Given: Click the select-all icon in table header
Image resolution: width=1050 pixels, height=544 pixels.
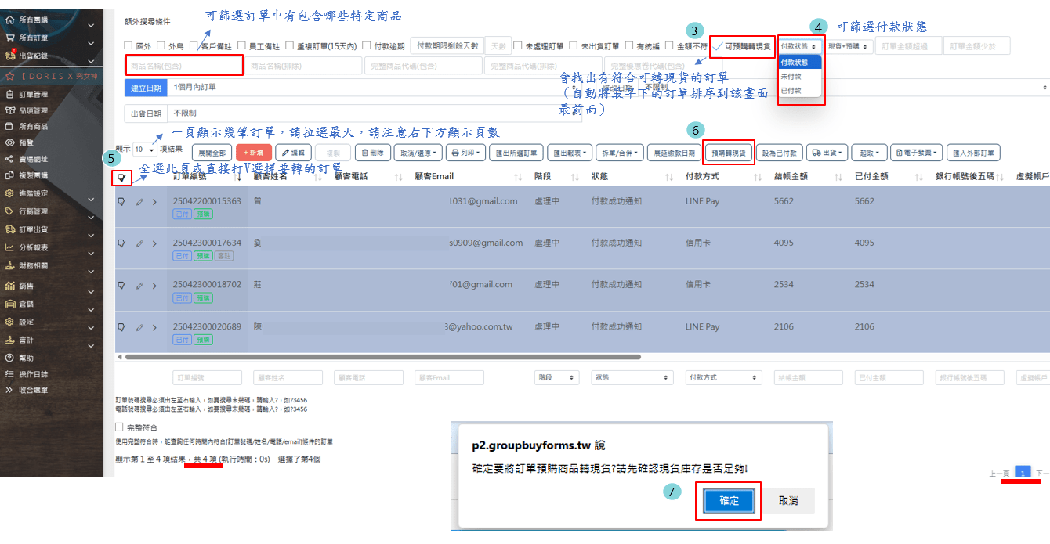Looking at the screenshot, I should click(x=121, y=178).
